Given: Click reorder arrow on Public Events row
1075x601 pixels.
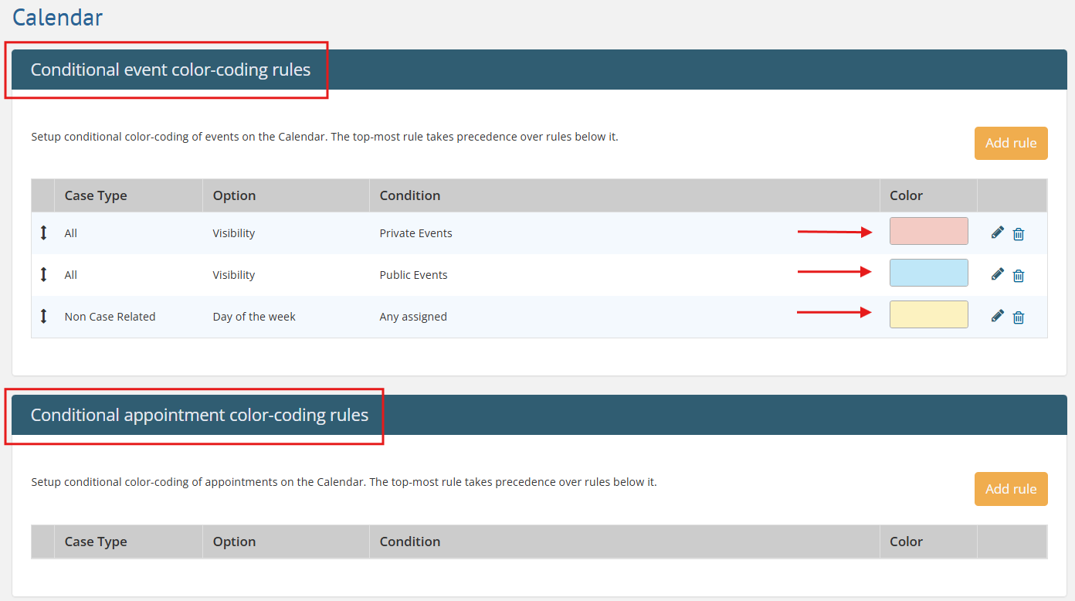Looking at the screenshot, I should [x=43, y=274].
